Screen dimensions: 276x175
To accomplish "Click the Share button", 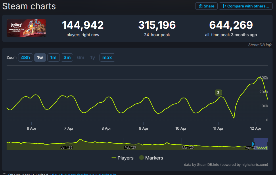I will click(206, 6).
